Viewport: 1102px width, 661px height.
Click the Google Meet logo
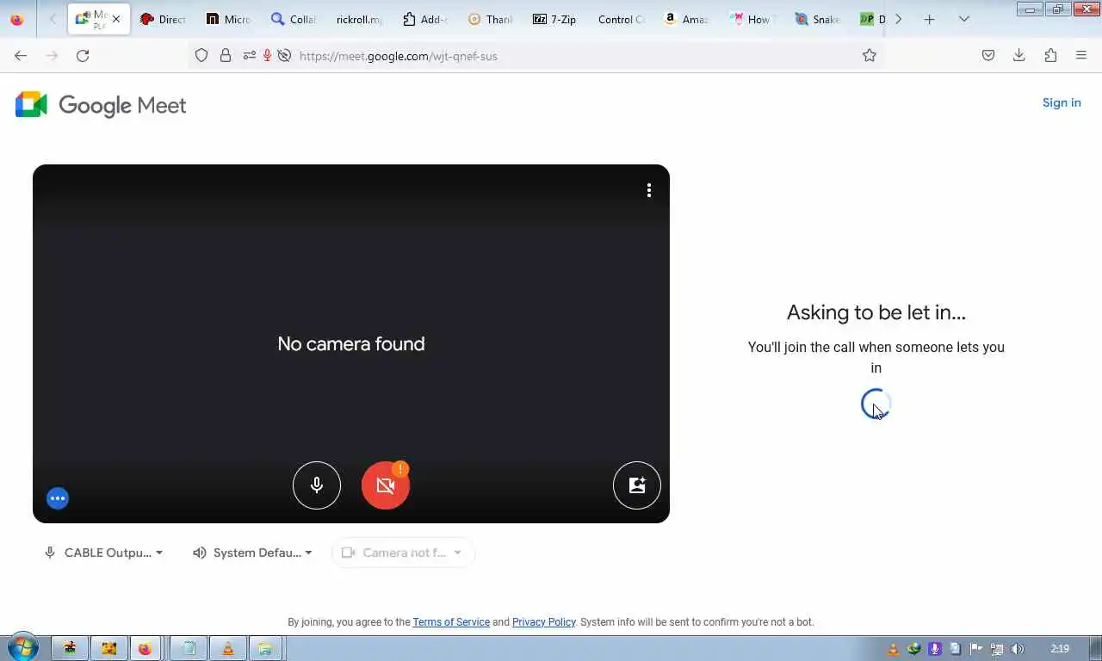[101, 105]
